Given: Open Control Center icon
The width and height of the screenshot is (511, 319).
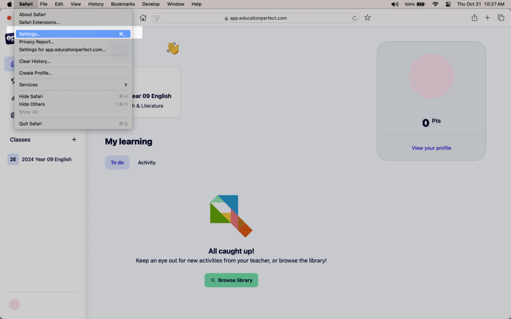Looking at the screenshot, I should pos(448,4).
